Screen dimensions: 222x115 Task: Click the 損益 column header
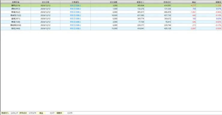point(184,2)
